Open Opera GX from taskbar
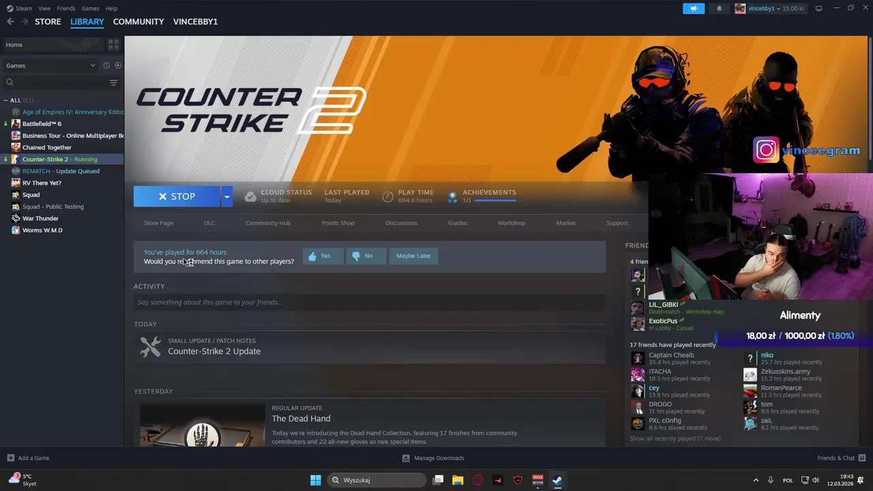Image resolution: width=873 pixels, height=491 pixels. tap(477, 480)
